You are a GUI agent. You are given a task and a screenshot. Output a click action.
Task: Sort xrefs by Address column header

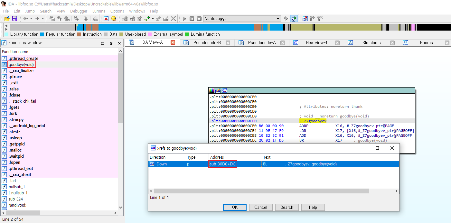pos(235,157)
